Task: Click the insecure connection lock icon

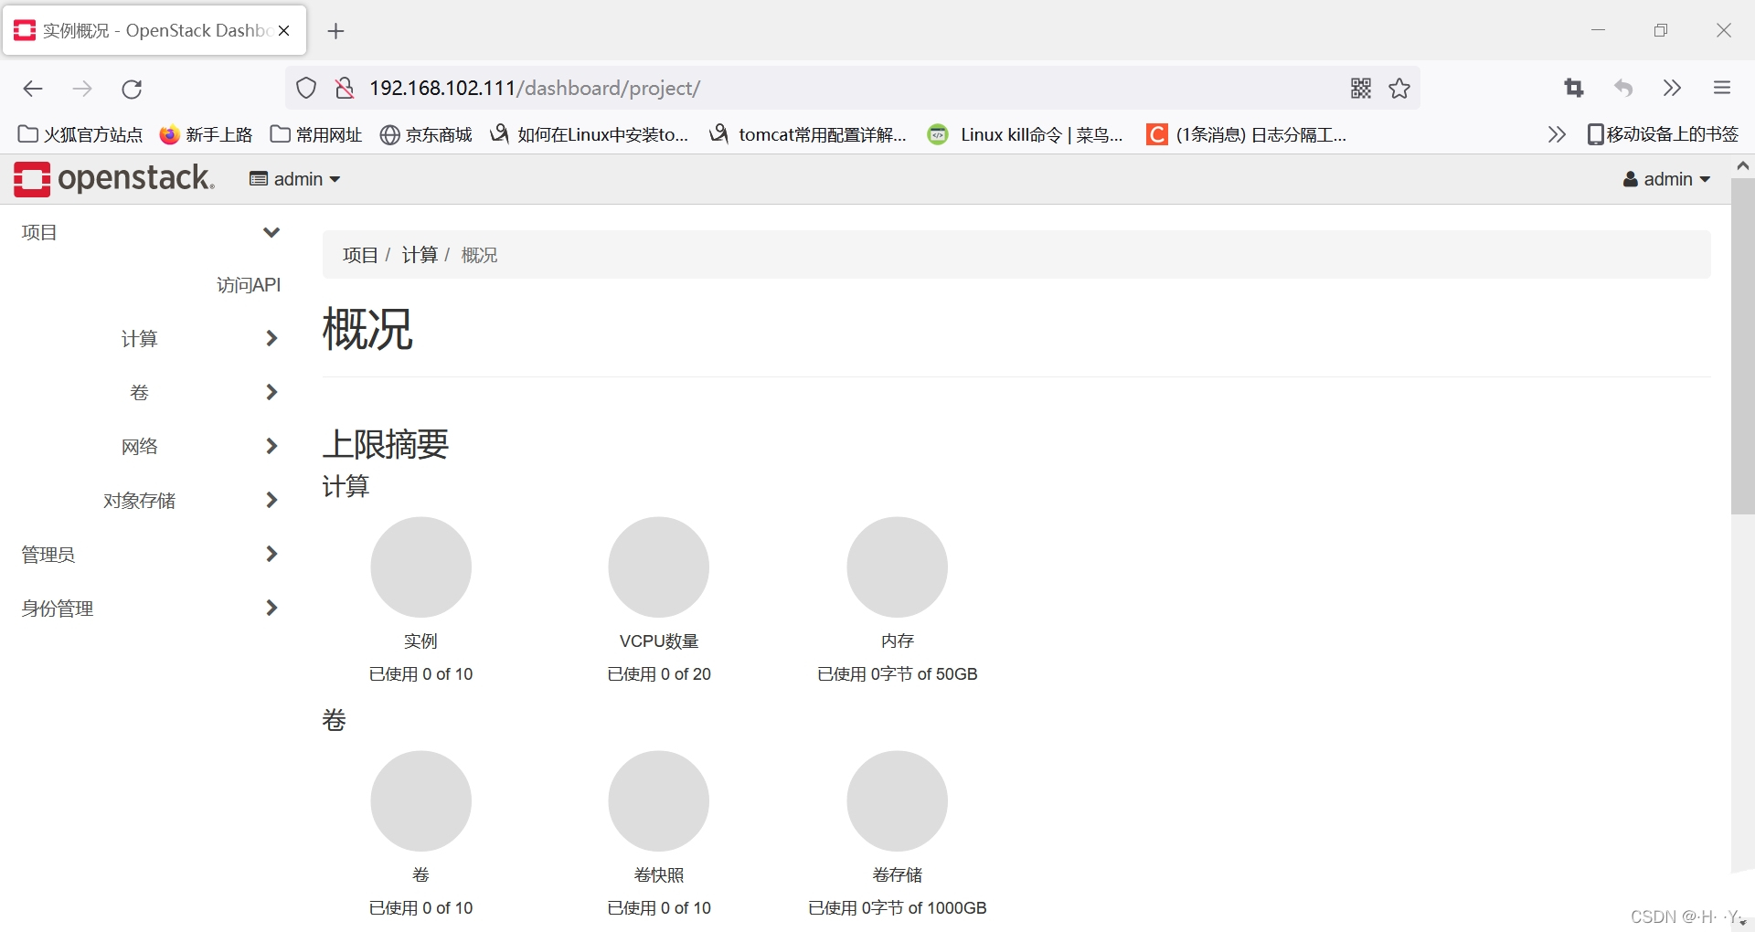Action: (x=345, y=88)
